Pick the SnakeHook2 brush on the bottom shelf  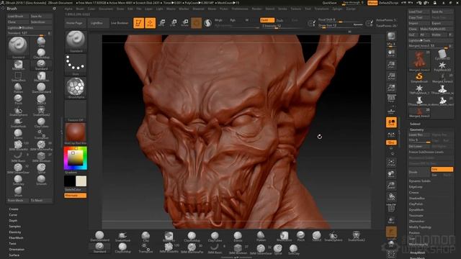[x=357, y=237]
